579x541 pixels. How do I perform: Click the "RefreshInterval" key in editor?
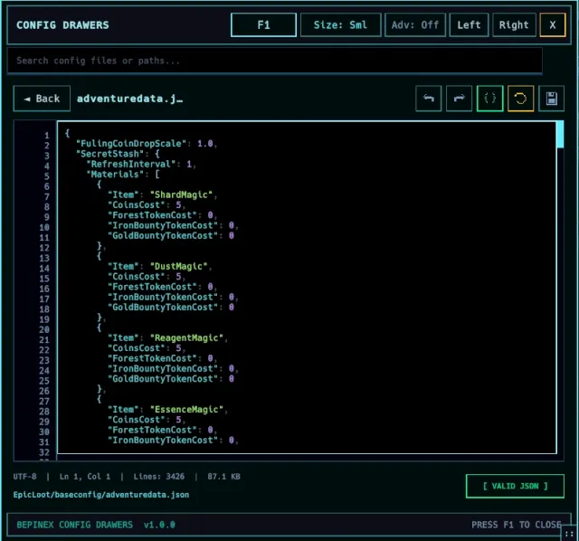click(131, 164)
